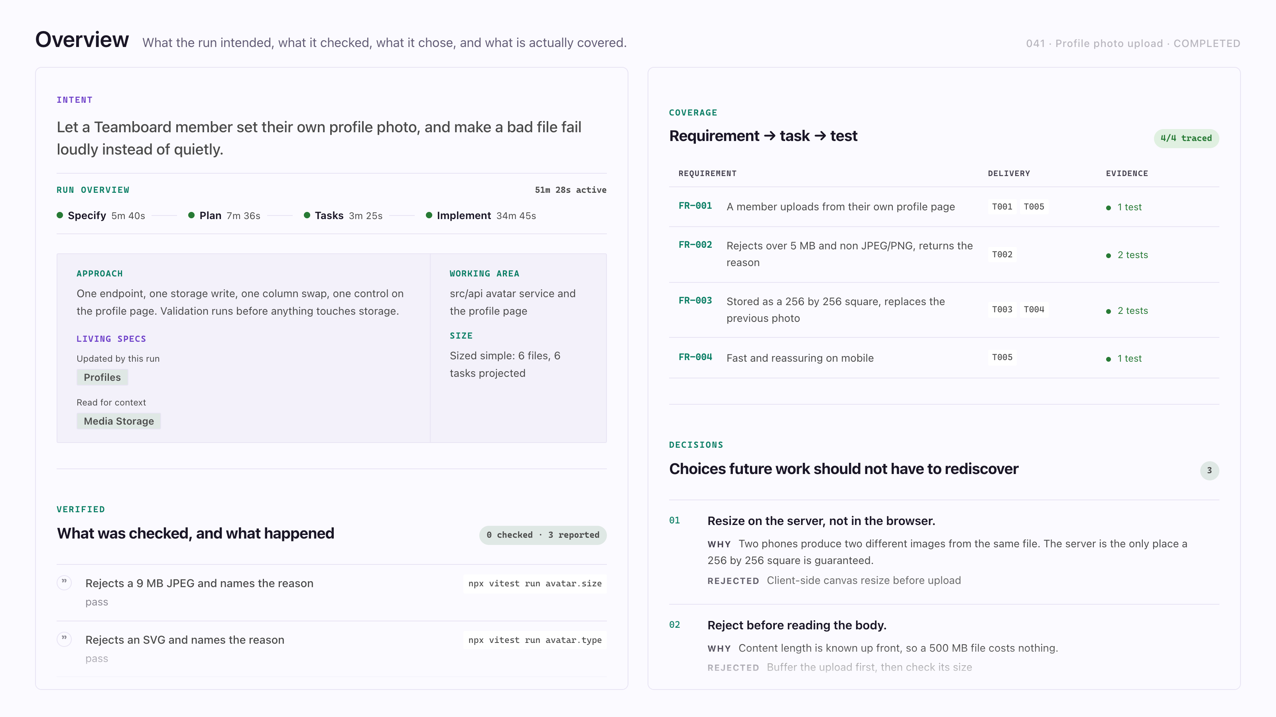View the 1 test evidence for FR-004
The height and width of the screenshot is (717, 1276).
[1124, 358]
